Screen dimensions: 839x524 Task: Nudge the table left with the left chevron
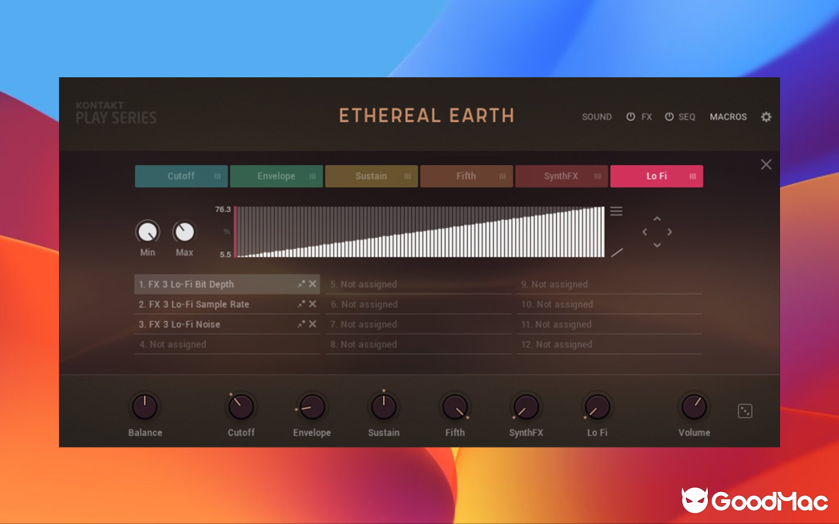click(644, 232)
